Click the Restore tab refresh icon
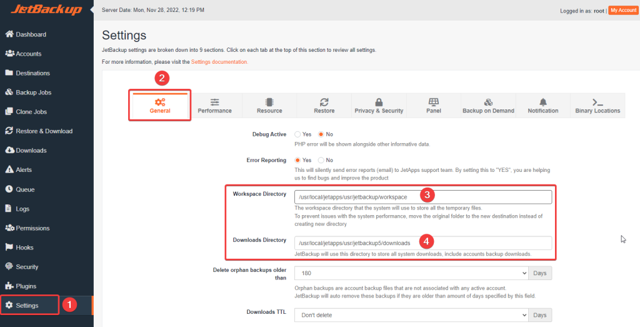 [x=324, y=102]
